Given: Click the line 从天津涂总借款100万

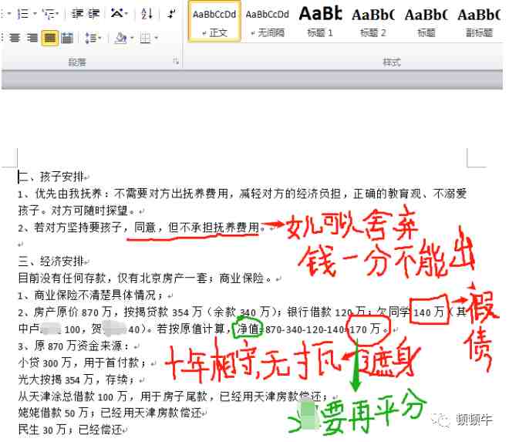Looking at the screenshot, I should (173, 396).
